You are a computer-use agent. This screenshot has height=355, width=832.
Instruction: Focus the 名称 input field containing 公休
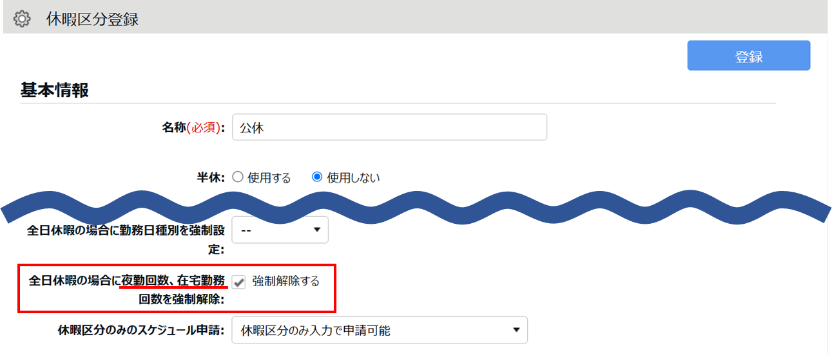click(x=389, y=127)
